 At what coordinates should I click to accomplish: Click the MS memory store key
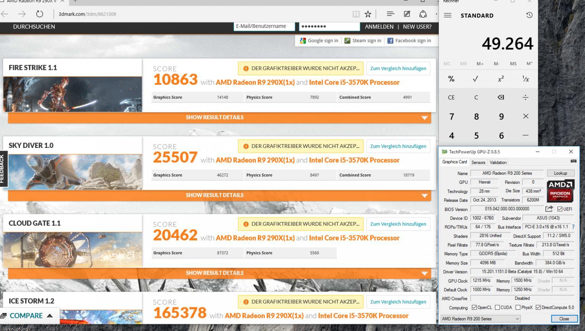click(513, 63)
